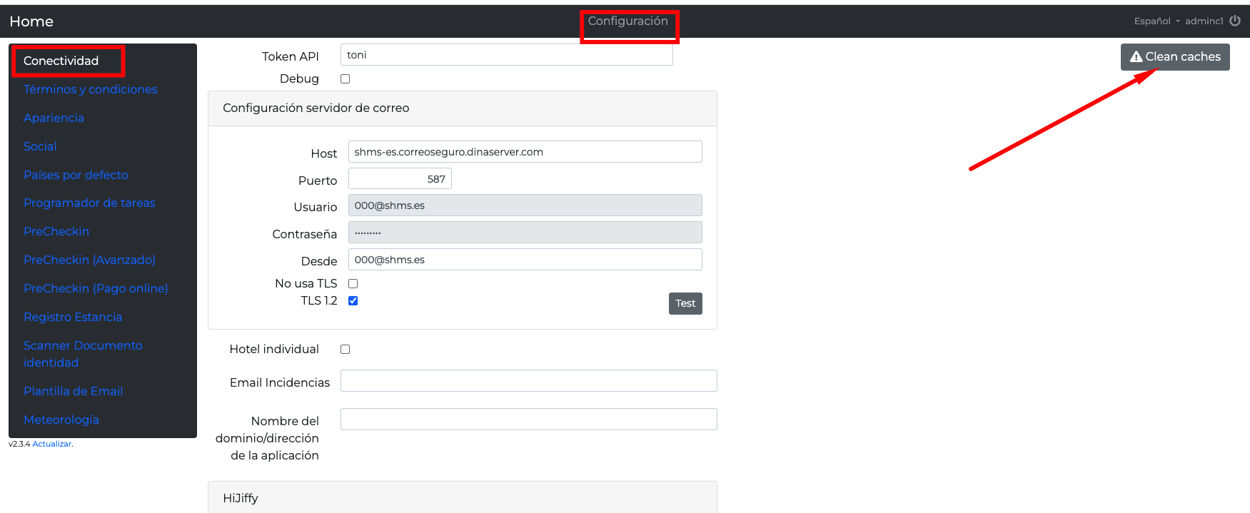The image size is (1250, 513).
Task: Click the Clean caches warning button
Action: pos(1174,57)
